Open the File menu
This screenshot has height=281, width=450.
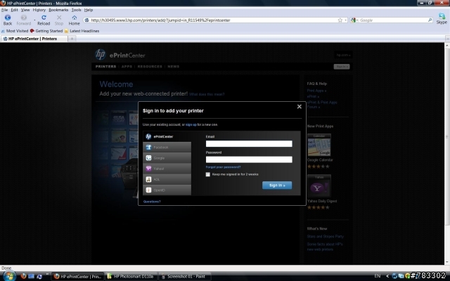(x=4, y=10)
